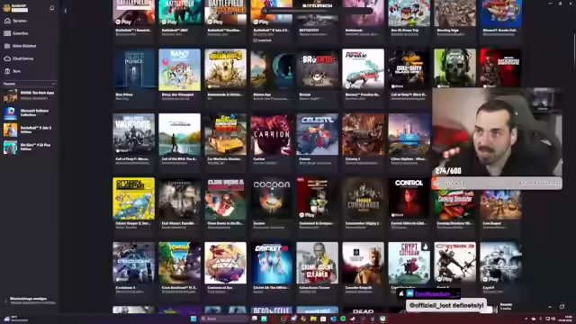Open Battlefield V from the recents list
The width and height of the screenshot is (576, 324).
pos(30,130)
